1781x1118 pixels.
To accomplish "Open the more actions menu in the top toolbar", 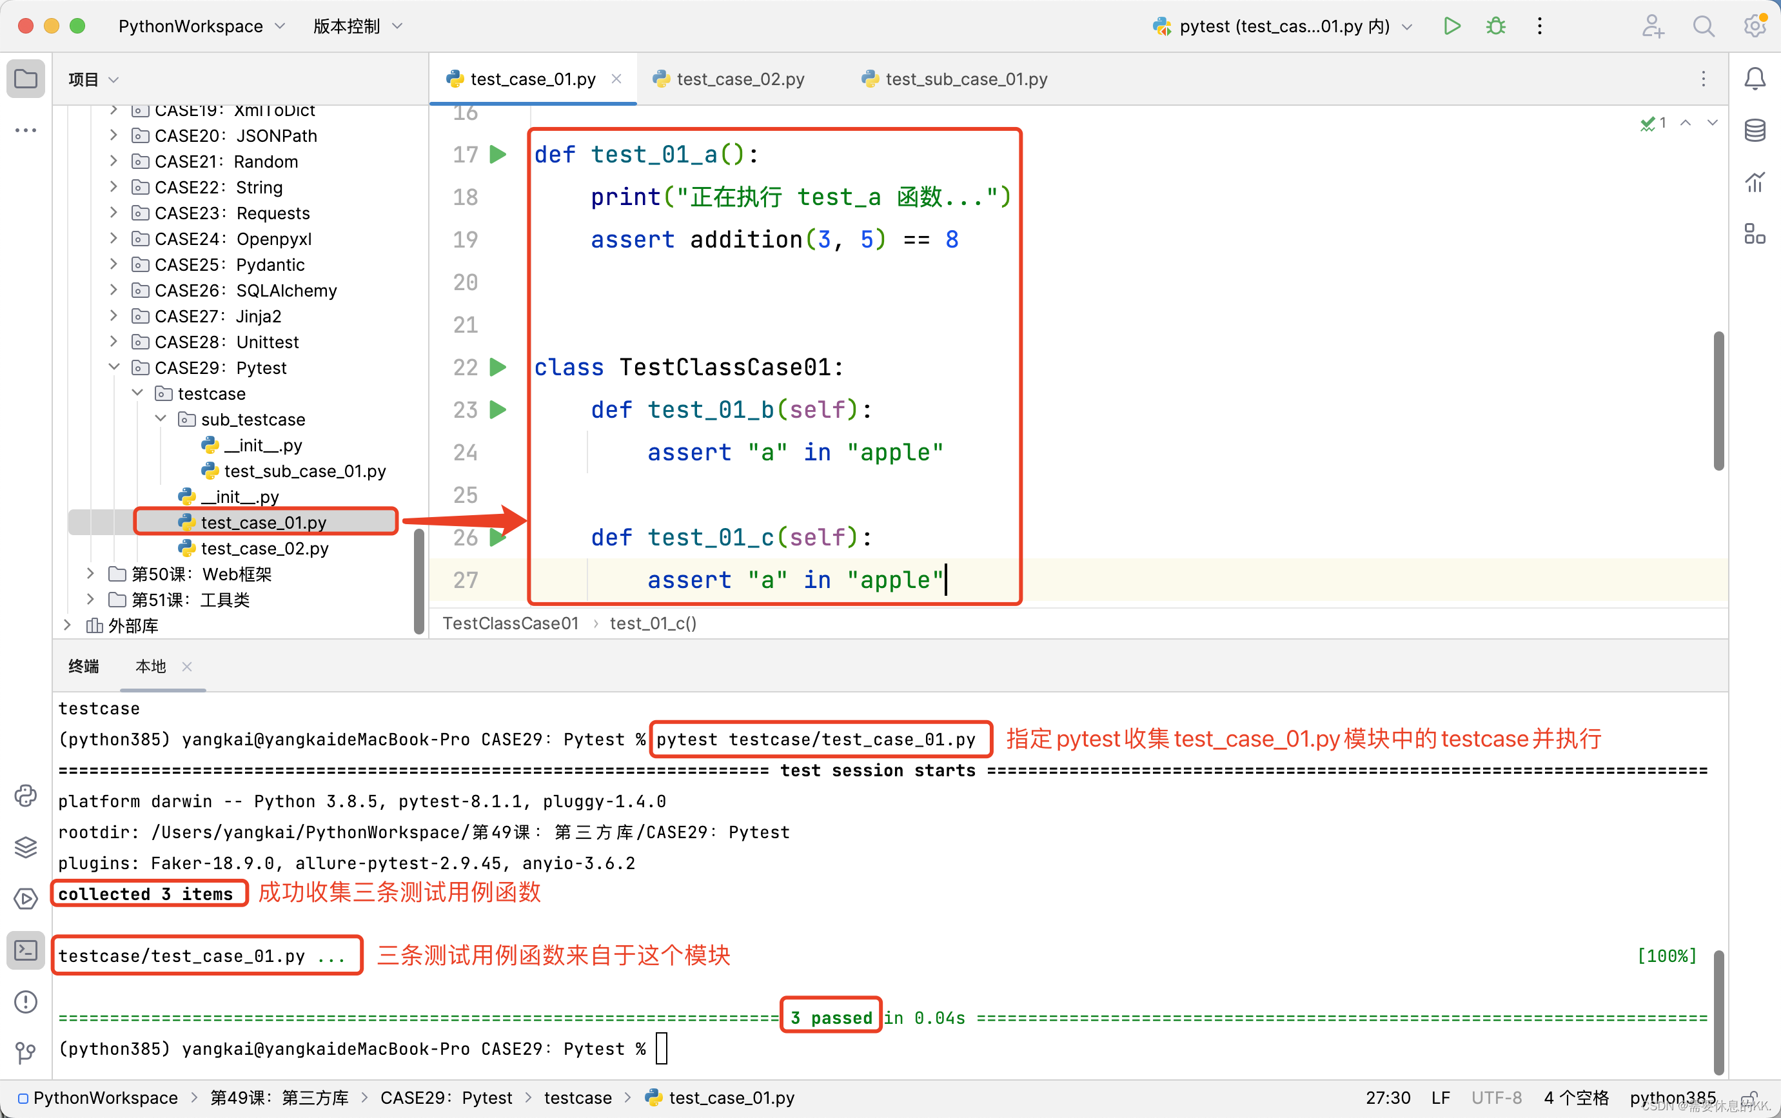I will click(1540, 26).
